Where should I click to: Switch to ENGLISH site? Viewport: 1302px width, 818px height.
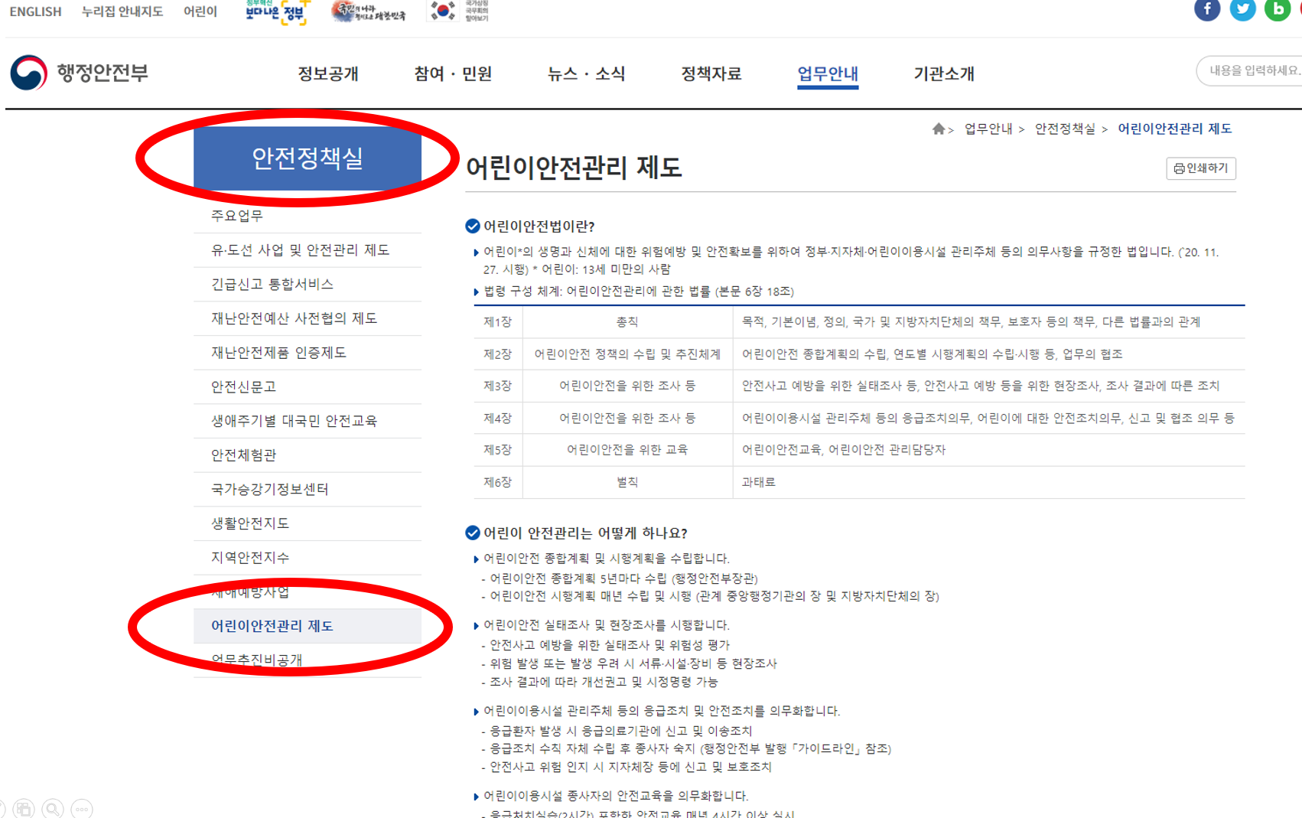[35, 11]
